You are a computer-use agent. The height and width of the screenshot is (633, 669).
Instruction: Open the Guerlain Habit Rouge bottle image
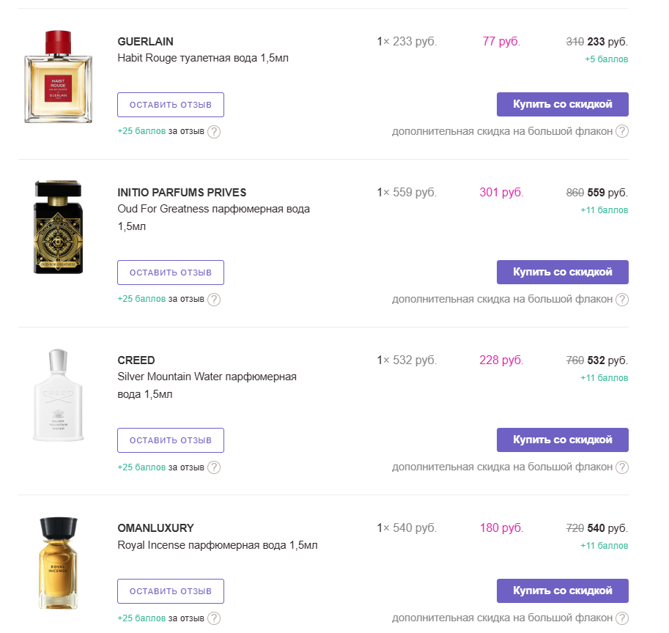pos(59,77)
